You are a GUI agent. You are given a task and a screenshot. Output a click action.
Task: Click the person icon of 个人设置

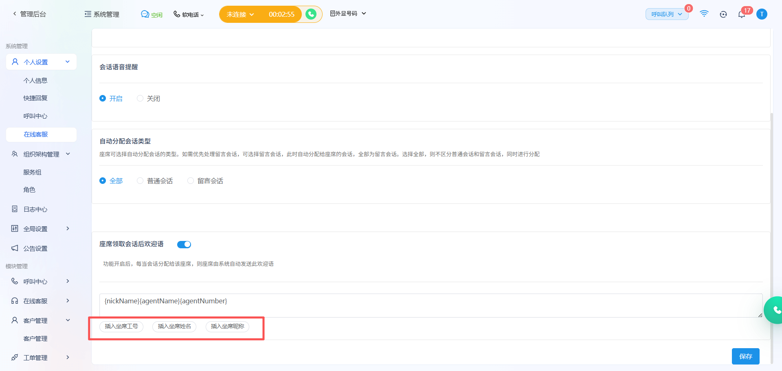click(x=15, y=62)
